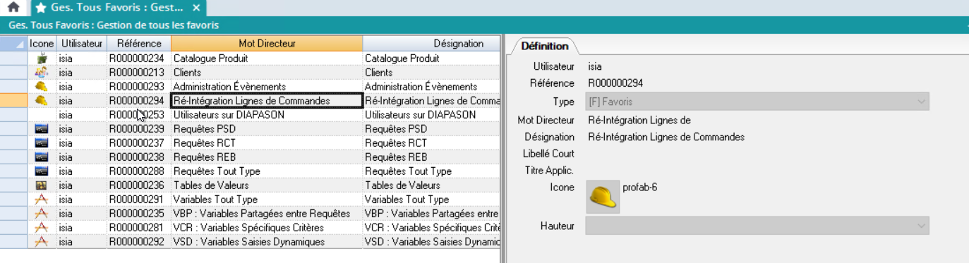
Task: Click the Requêtes Tout Type row icon
Action: click(x=42, y=171)
